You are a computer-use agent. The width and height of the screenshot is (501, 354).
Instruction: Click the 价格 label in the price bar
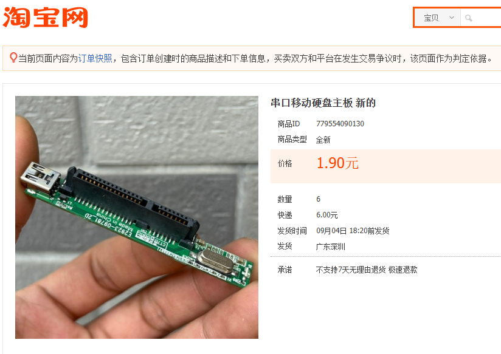(x=285, y=163)
